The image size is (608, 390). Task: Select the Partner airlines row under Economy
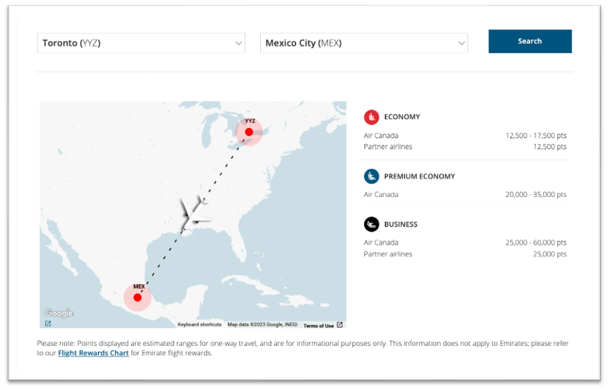click(388, 147)
